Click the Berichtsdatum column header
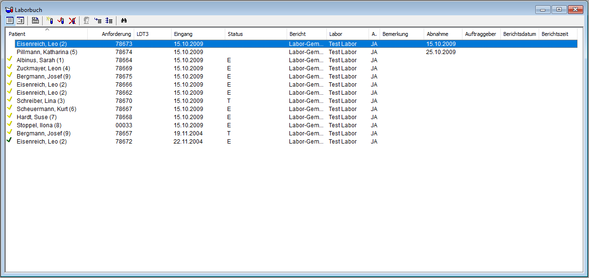 [520, 34]
